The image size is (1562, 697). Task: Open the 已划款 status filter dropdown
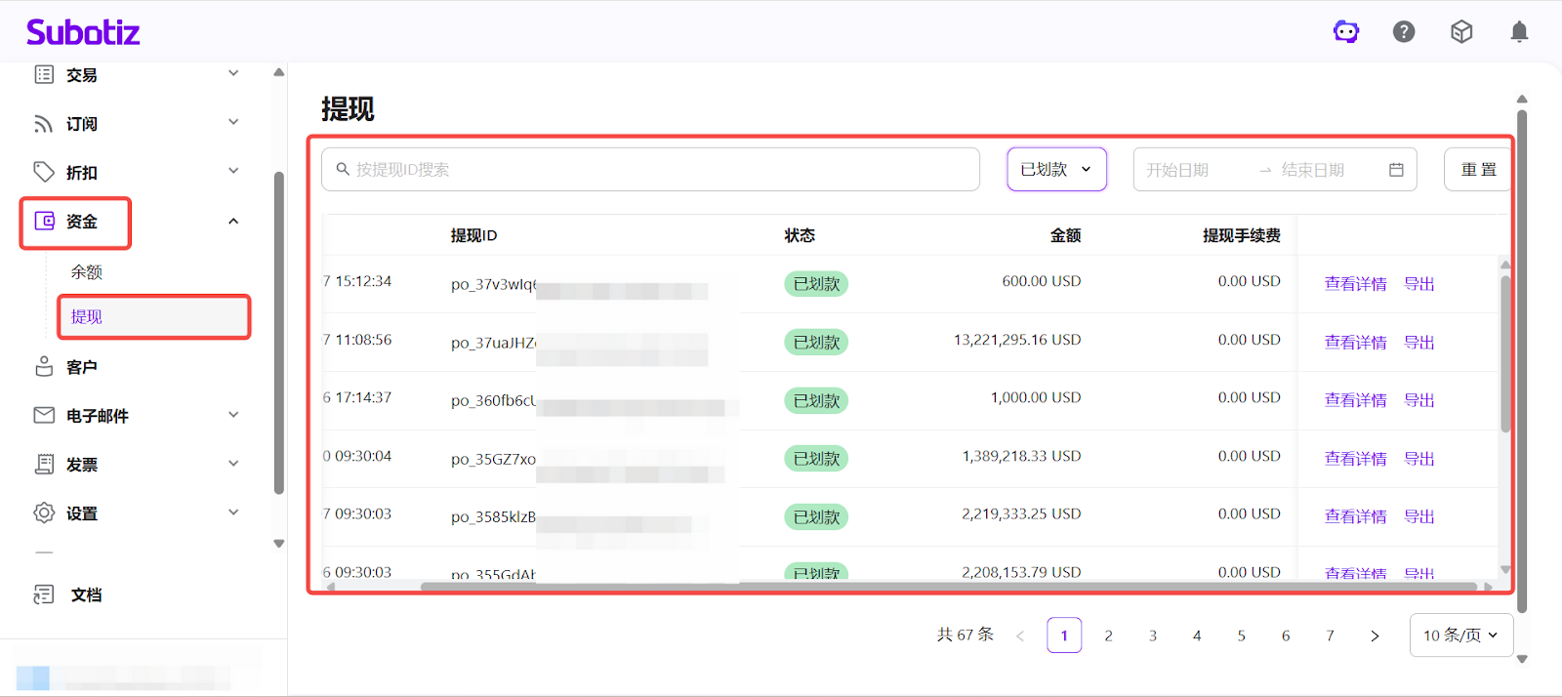(x=1056, y=170)
